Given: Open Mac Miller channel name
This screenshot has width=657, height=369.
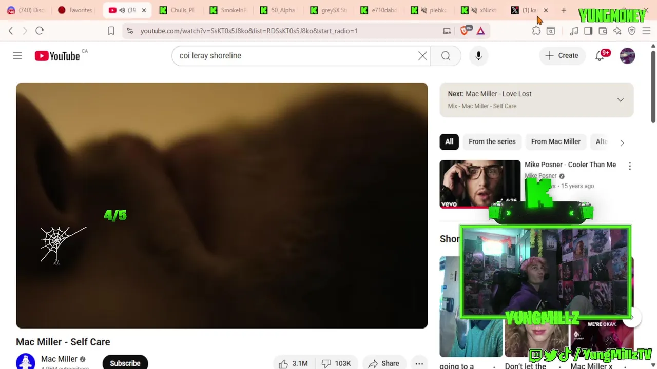Looking at the screenshot, I should [x=59, y=359].
